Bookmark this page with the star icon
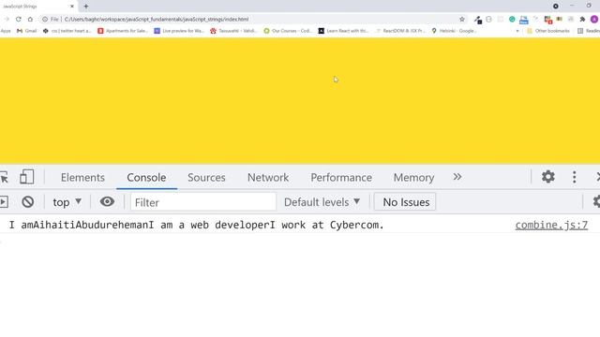Screen dimensions: 600x337 tap(462, 19)
